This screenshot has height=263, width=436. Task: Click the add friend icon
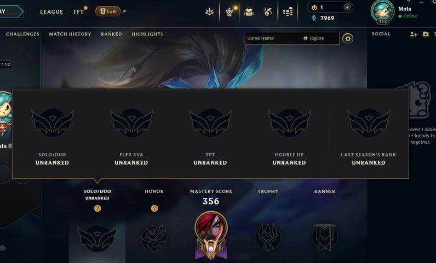point(414,34)
